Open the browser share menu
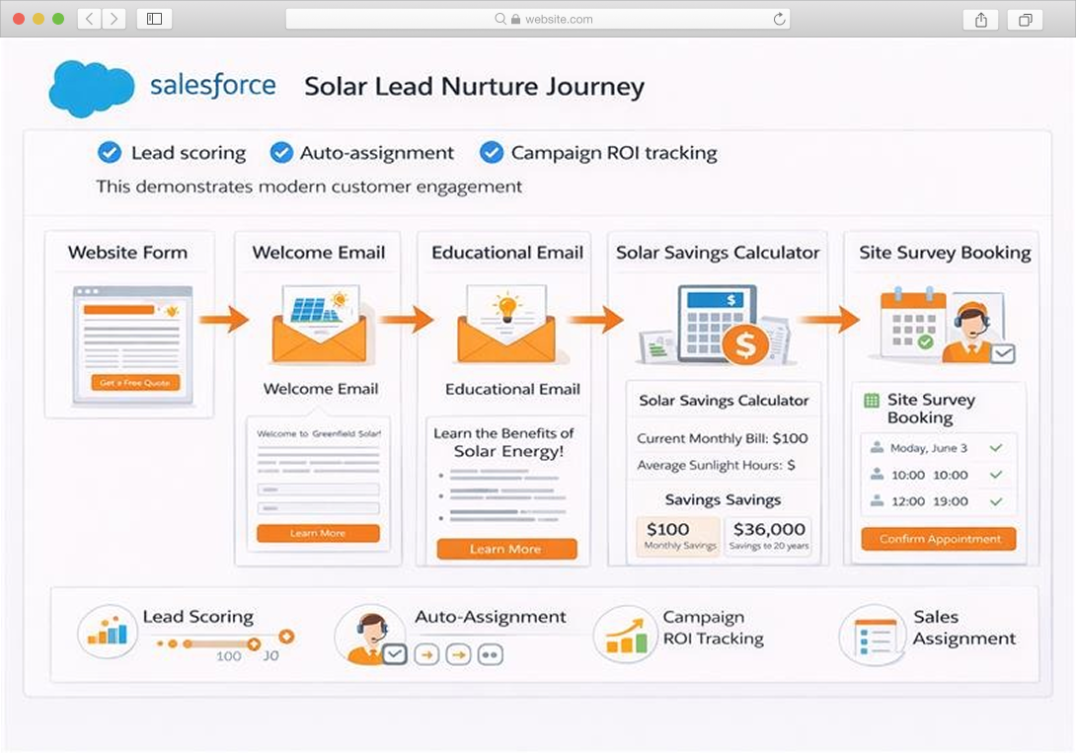 click(980, 19)
